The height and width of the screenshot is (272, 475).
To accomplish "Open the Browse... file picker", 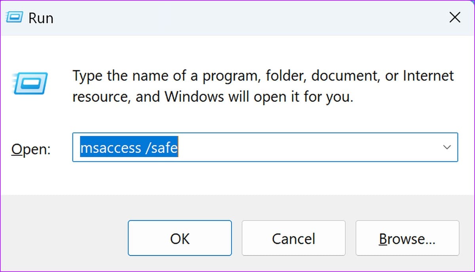I will pyautogui.click(x=407, y=238).
